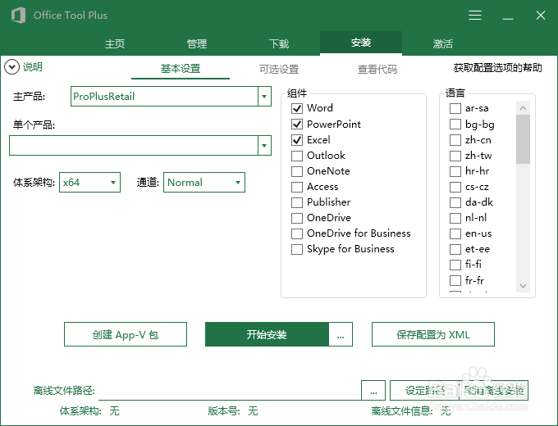Select the 基本设置 sub-tab
Image resolution: width=558 pixels, height=426 pixels.
tap(181, 69)
